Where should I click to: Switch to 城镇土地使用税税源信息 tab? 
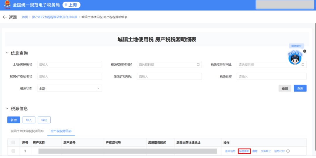[27, 131]
